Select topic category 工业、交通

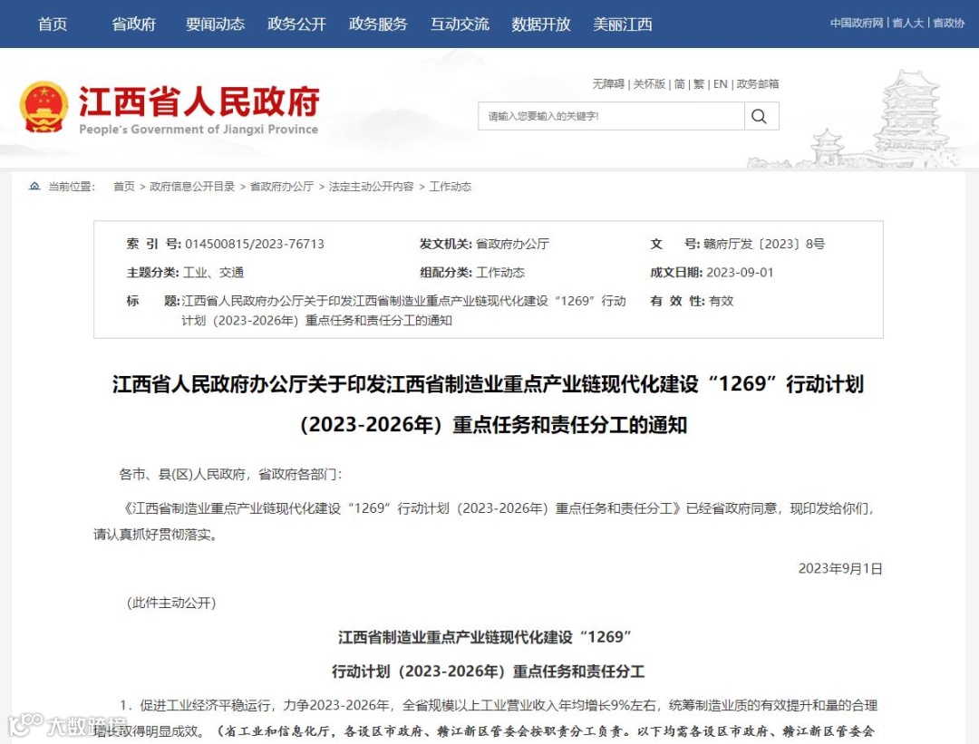214,273
